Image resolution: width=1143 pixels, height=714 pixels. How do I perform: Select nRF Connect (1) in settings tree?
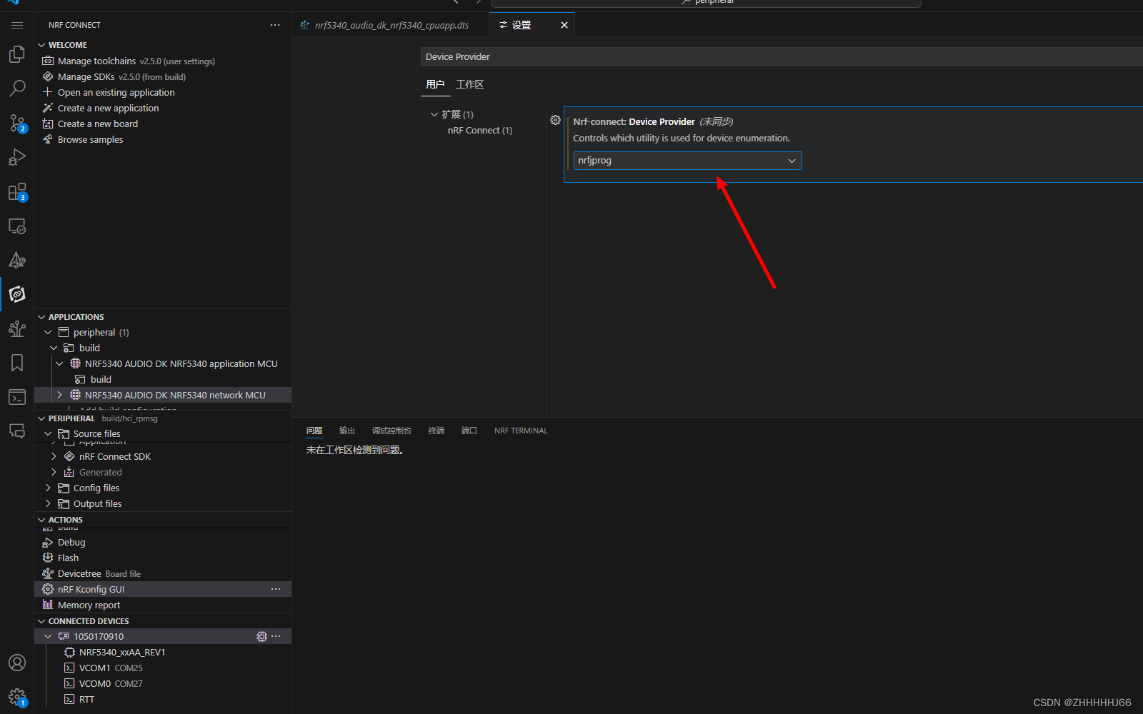(480, 130)
